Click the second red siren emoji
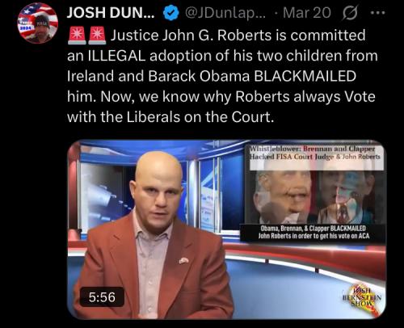This screenshot has width=404, height=328. (x=98, y=36)
